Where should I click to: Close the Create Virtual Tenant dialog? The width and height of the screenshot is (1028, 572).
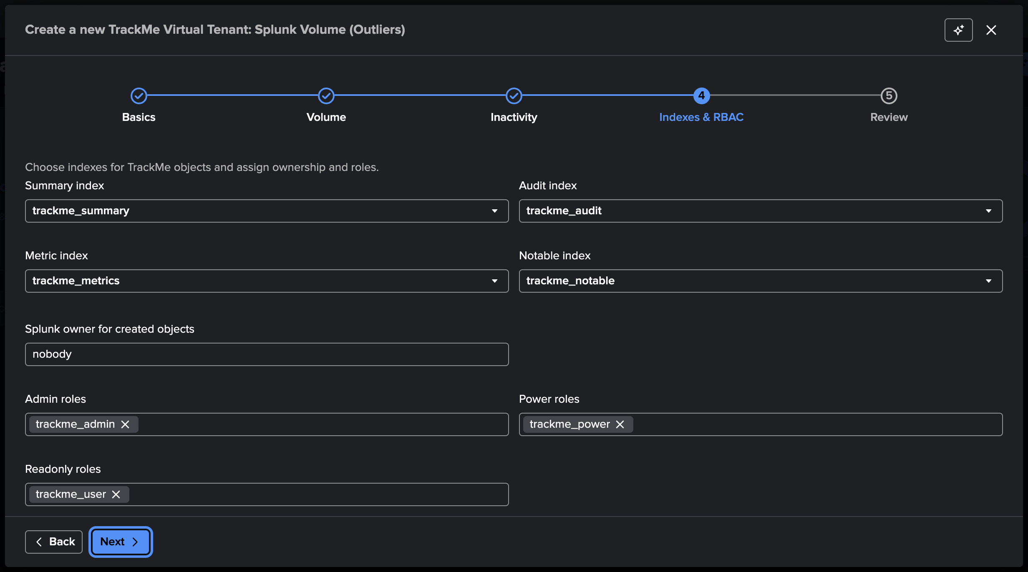(991, 30)
